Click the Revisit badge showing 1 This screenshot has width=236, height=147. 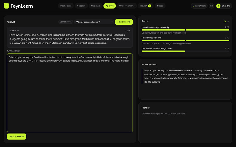[x=150, y=6]
